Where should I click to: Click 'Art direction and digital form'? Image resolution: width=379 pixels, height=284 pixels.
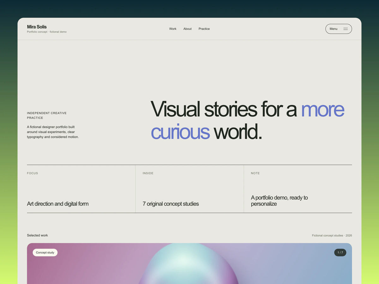coord(58,204)
